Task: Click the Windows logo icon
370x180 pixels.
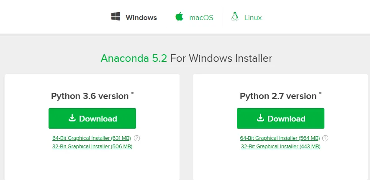Action: tap(116, 16)
